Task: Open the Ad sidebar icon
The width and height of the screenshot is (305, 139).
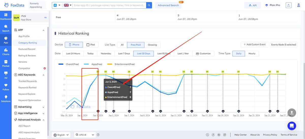Action: pos(6,75)
